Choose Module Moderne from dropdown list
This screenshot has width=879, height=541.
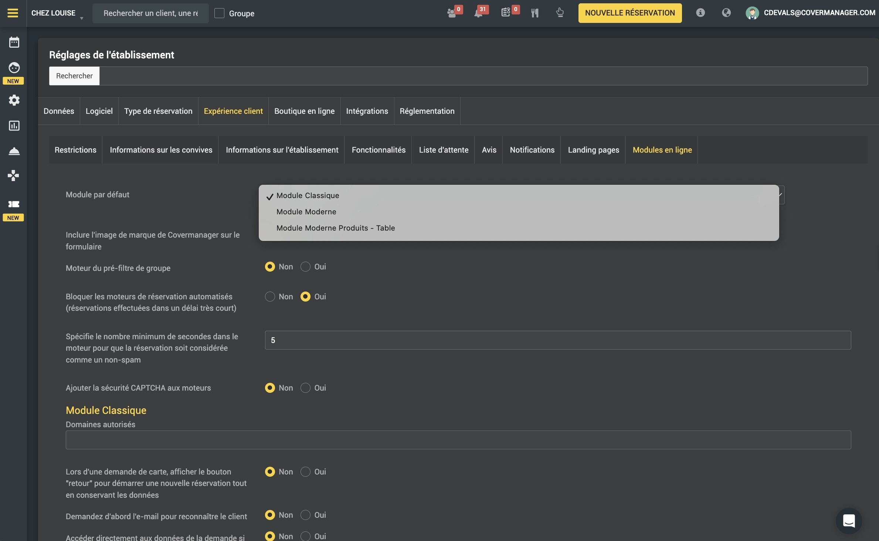coord(306,212)
